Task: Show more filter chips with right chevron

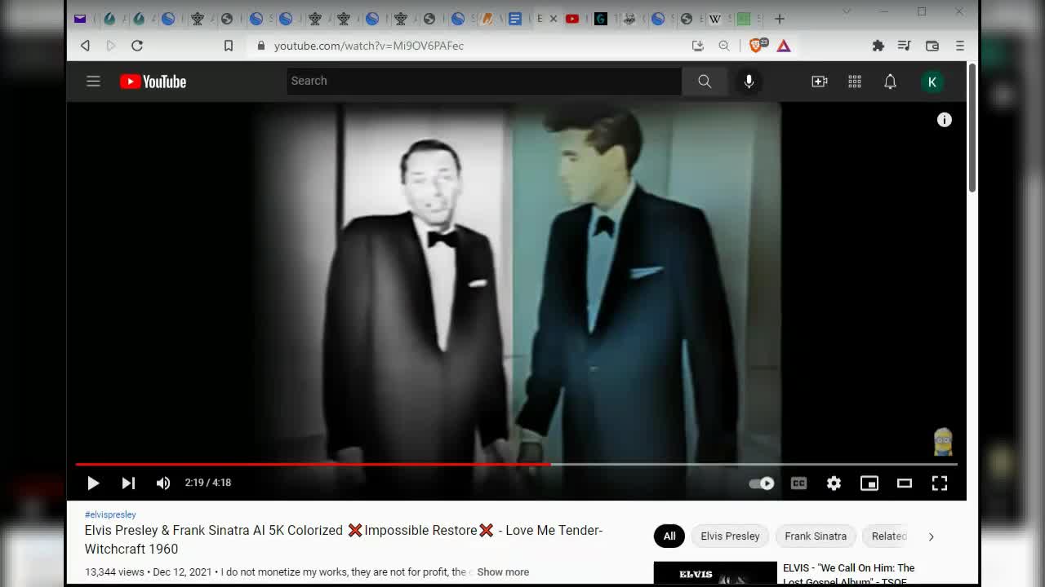Action: 931,536
